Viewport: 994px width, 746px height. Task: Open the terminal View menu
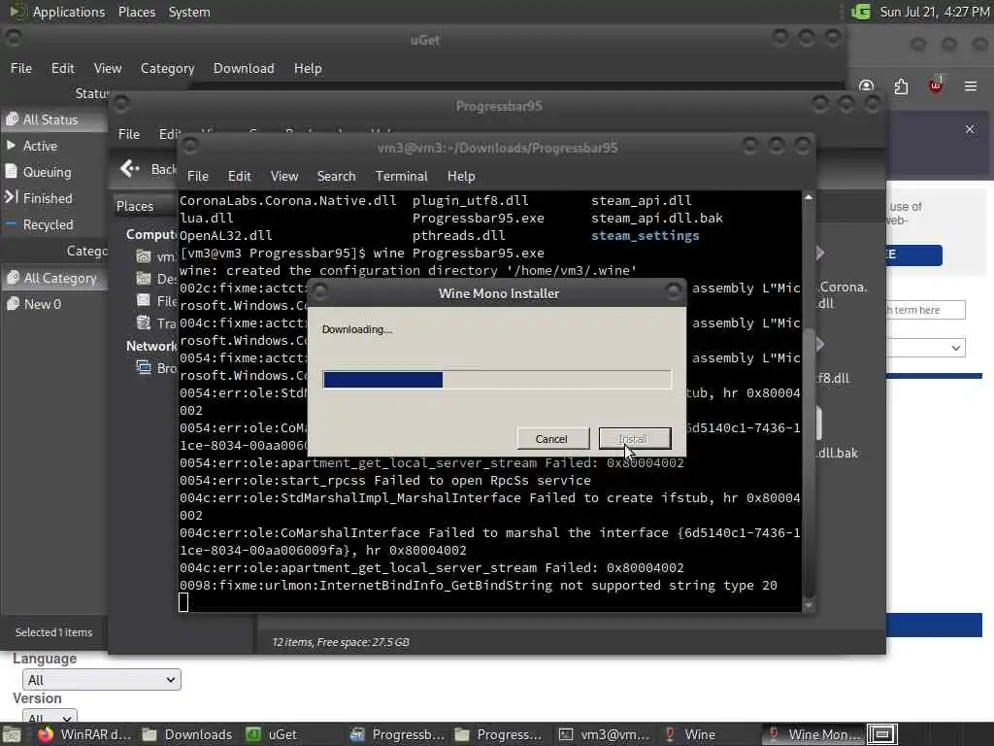coord(284,176)
